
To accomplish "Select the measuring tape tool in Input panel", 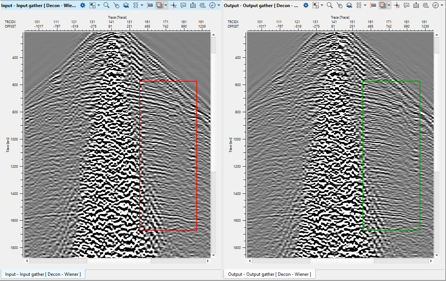I will point(203,5).
